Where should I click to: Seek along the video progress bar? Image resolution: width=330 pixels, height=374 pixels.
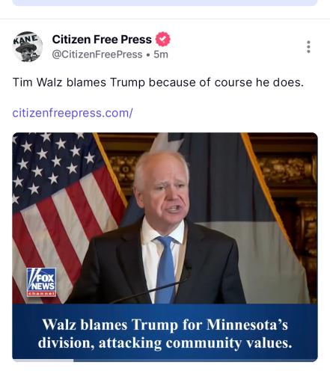pyautogui.click(x=165, y=361)
